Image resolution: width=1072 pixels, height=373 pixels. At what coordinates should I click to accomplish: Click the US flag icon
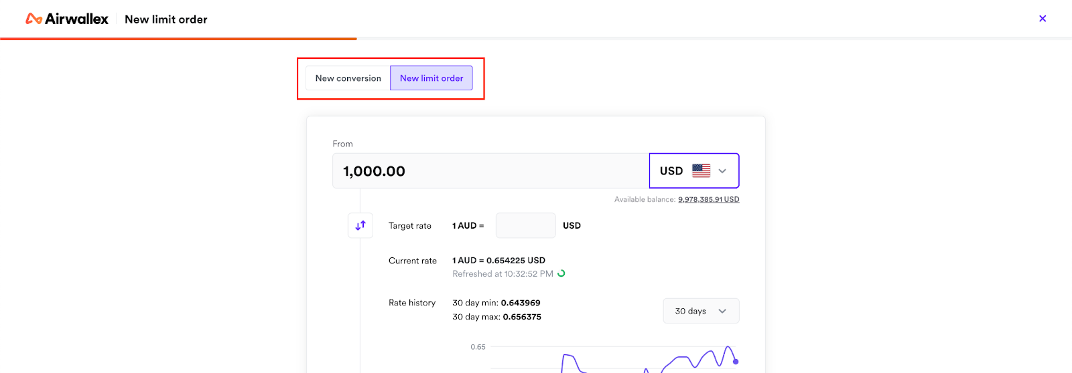tap(701, 171)
